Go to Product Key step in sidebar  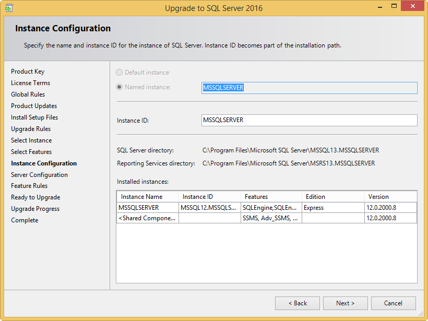(x=28, y=72)
